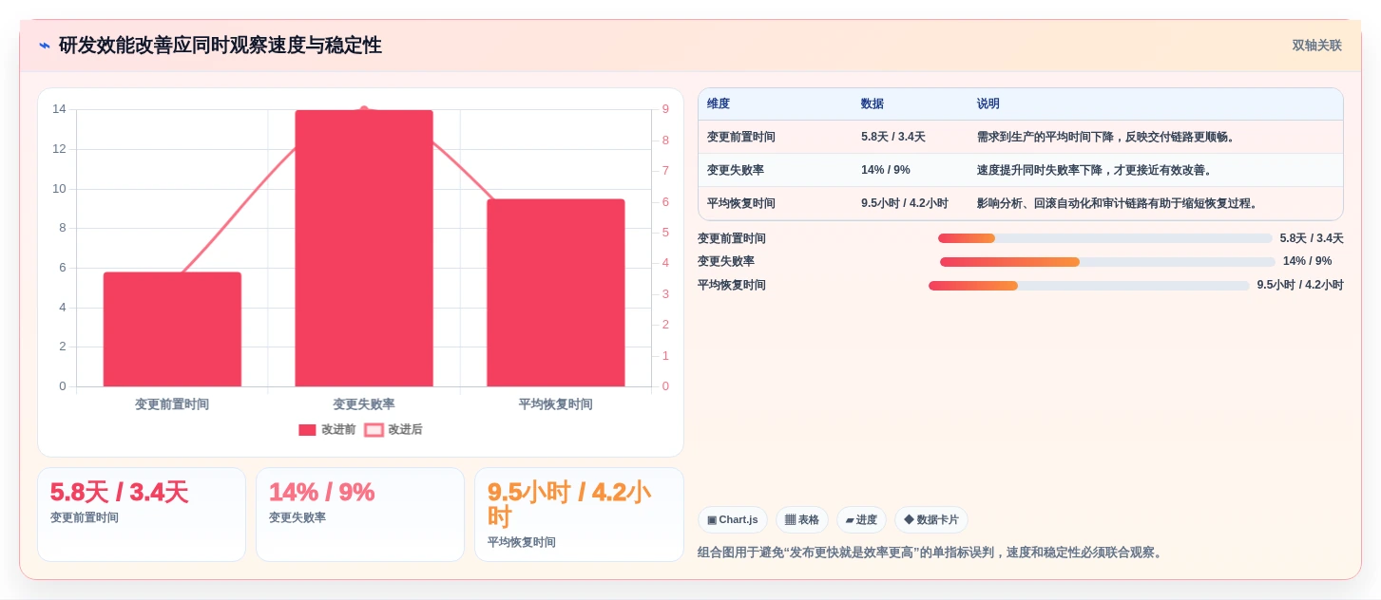Image resolution: width=1381 pixels, height=600 pixels.
Task: Toggle the 改进前 legend swatch
Action: 307,430
